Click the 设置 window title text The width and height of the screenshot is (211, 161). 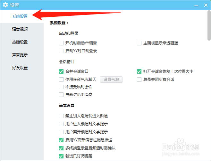[x=14, y=5]
